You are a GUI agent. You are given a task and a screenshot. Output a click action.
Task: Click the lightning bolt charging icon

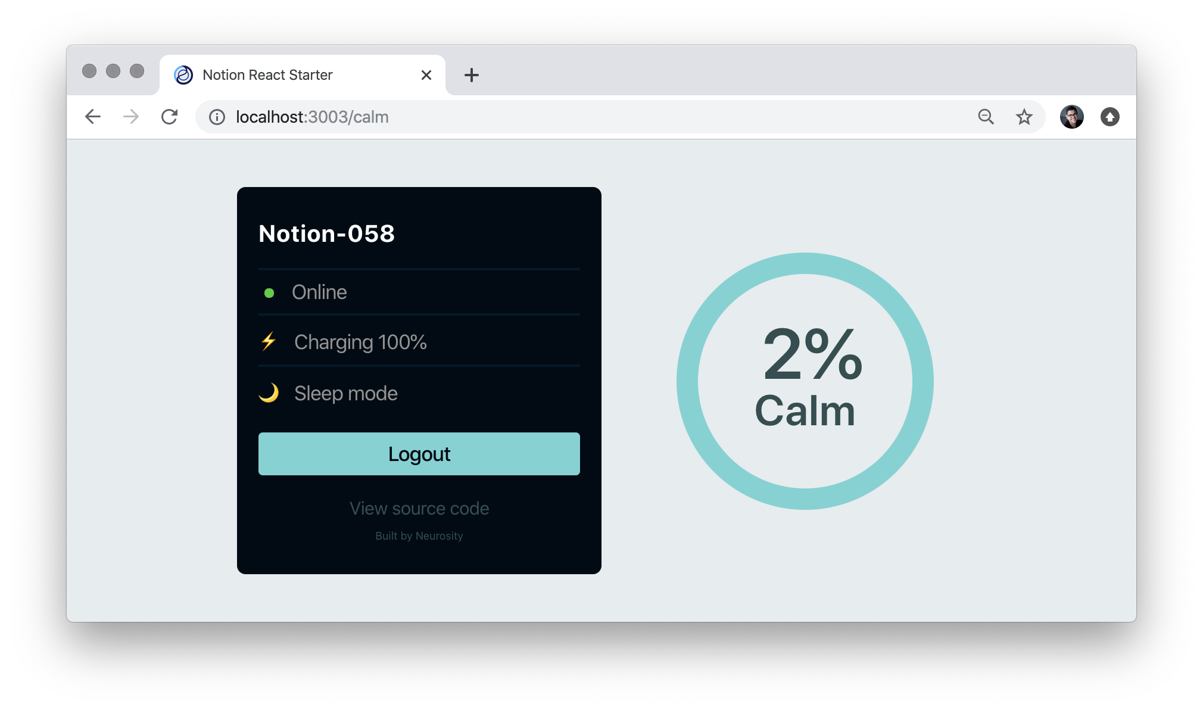270,341
